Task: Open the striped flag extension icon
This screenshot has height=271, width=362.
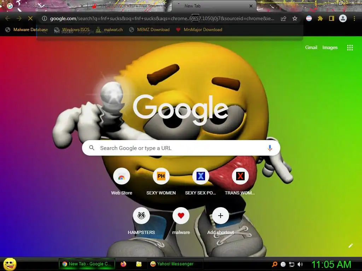Action: [309, 18]
